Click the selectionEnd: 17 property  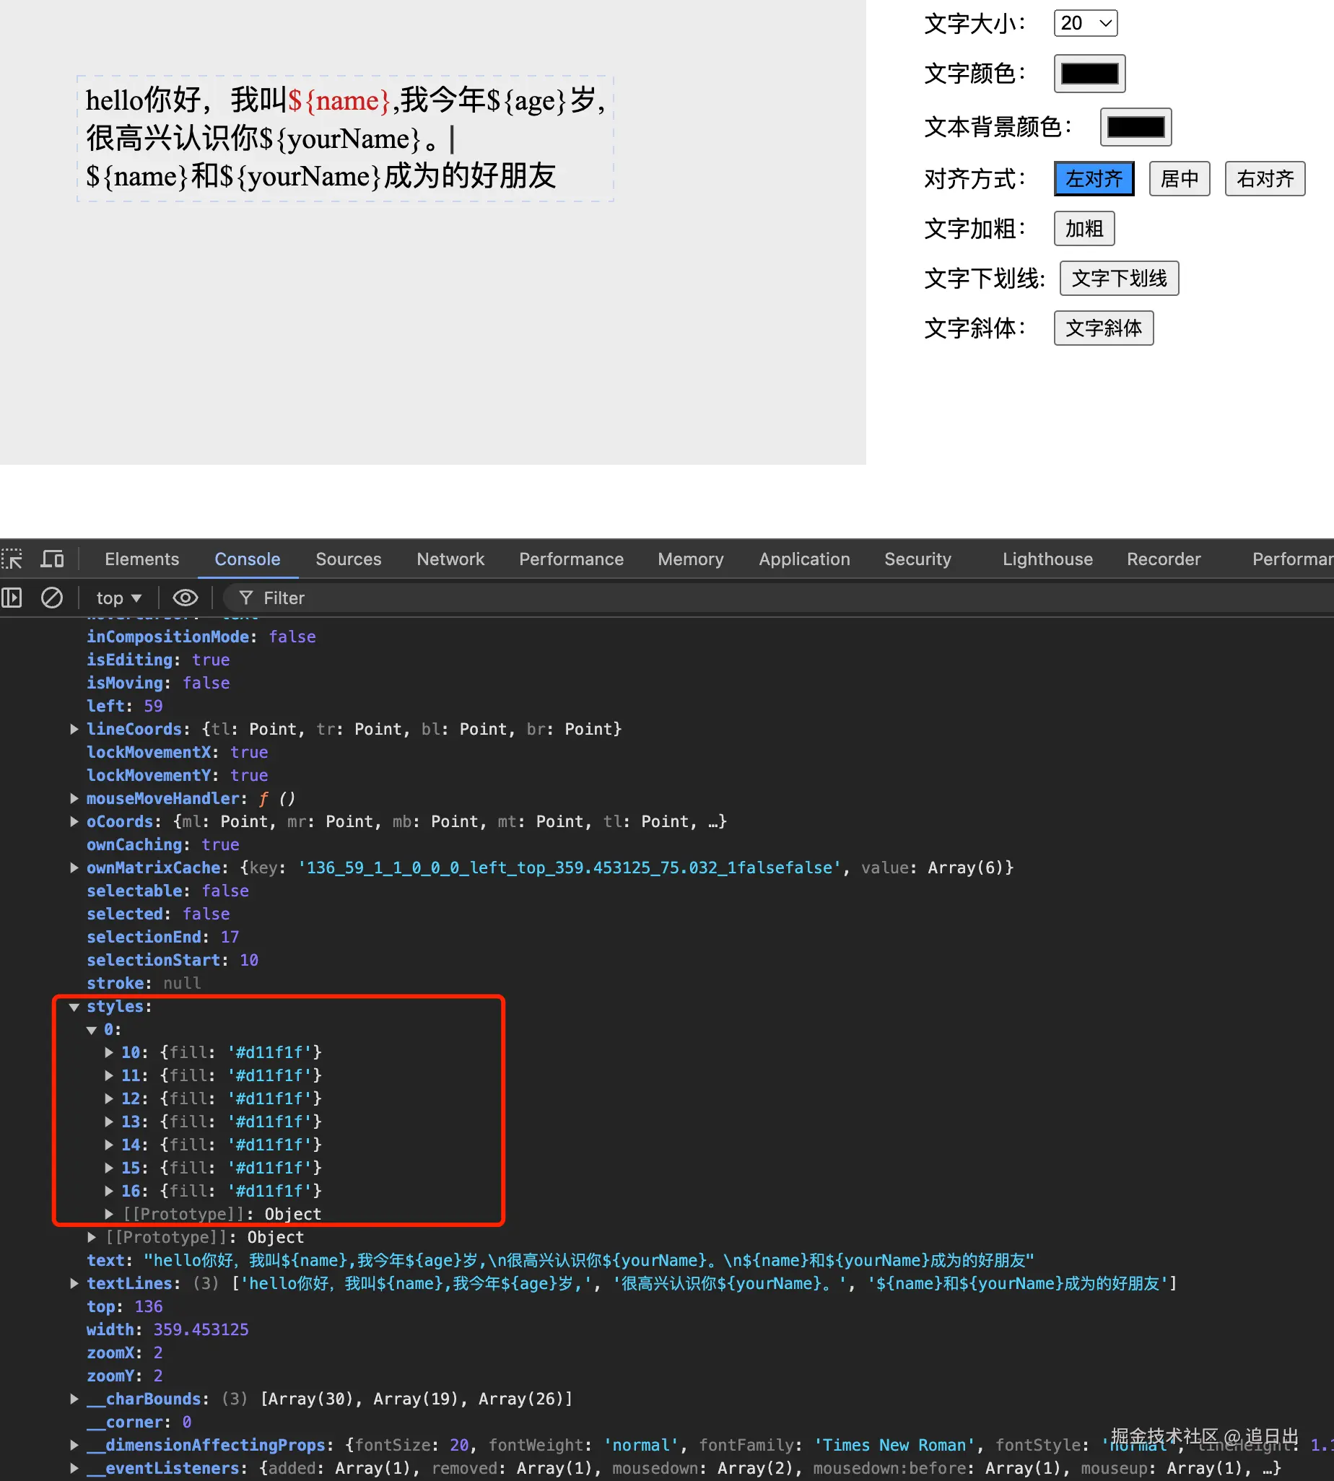(x=162, y=938)
